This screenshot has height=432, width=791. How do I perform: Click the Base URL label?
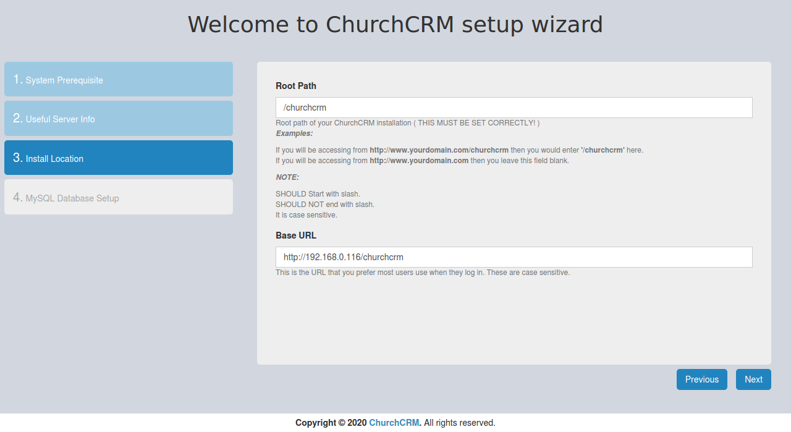coord(295,235)
